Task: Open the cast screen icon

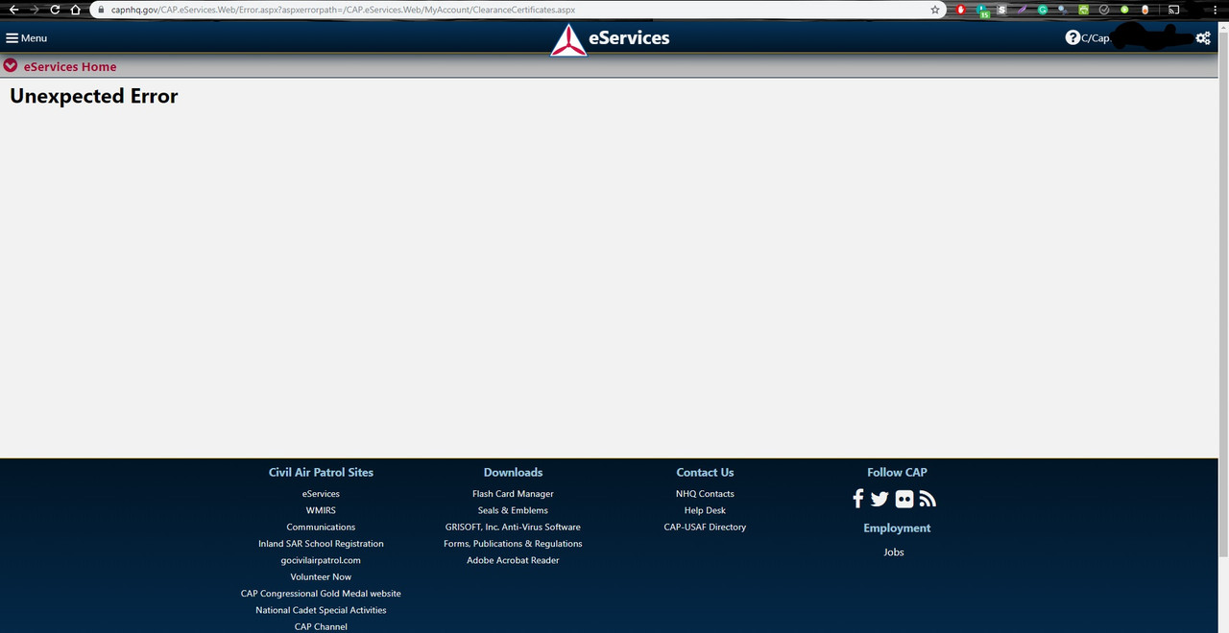Action: point(1173,10)
